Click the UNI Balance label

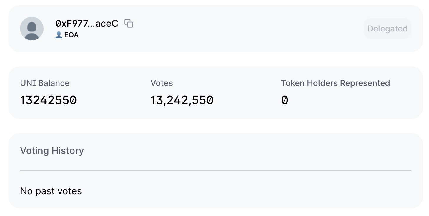click(45, 83)
